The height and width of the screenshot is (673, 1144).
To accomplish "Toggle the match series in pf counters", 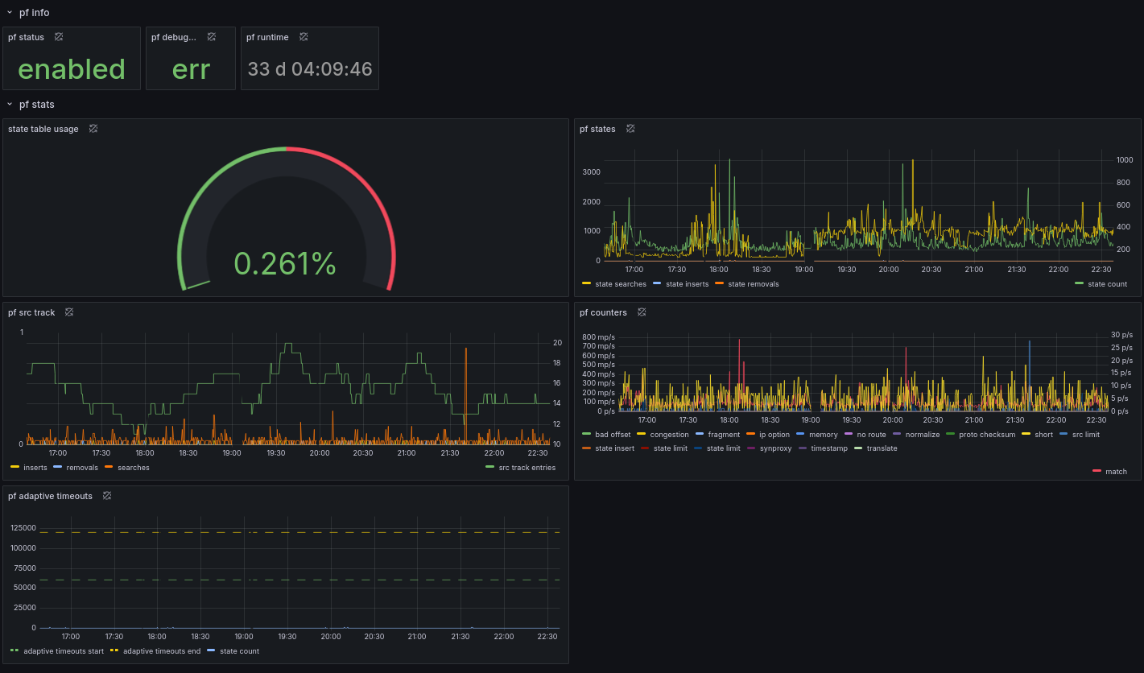I will [1116, 472].
